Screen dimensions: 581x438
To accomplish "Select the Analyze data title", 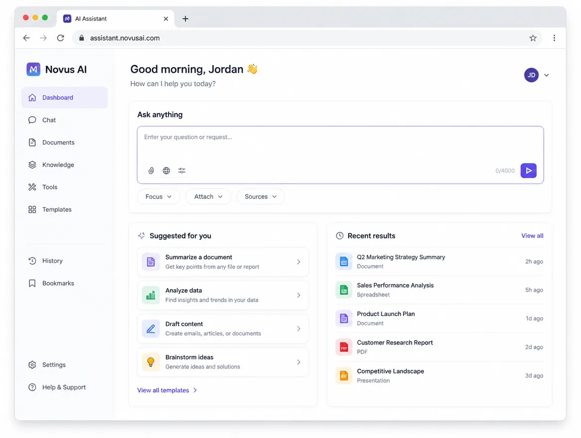I will pos(184,290).
